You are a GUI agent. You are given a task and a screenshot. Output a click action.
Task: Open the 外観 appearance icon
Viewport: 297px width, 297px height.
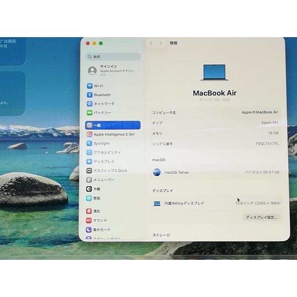click(x=89, y=189)
